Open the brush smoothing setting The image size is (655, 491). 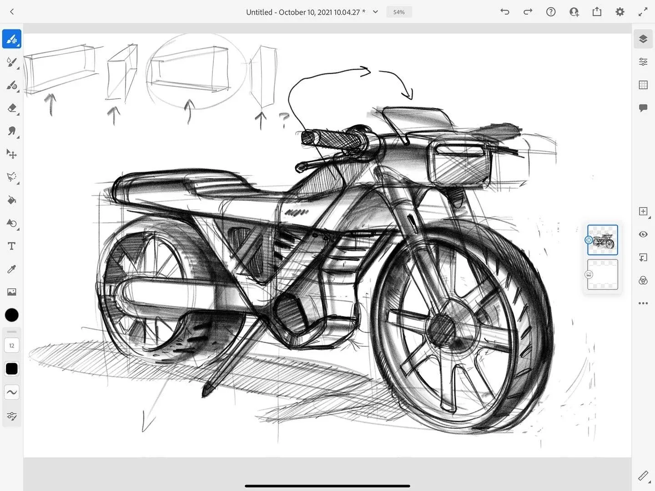coord(12,392)
